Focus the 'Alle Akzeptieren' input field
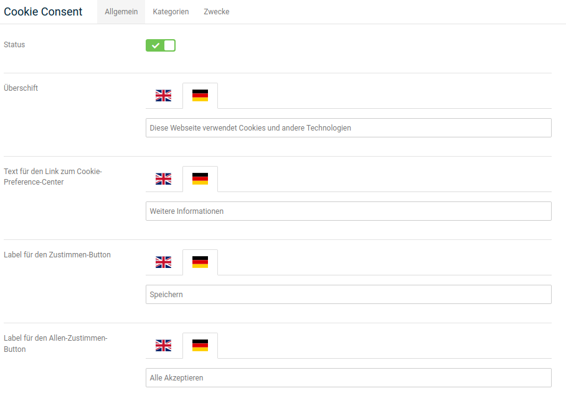This screenshot has height=401, width=566. [348, 378]
